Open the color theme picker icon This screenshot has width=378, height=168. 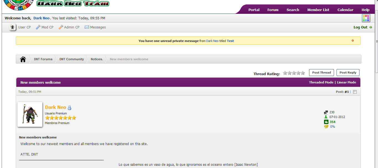366,18
